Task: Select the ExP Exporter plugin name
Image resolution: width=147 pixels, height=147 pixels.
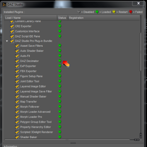Action: point(28,66)
